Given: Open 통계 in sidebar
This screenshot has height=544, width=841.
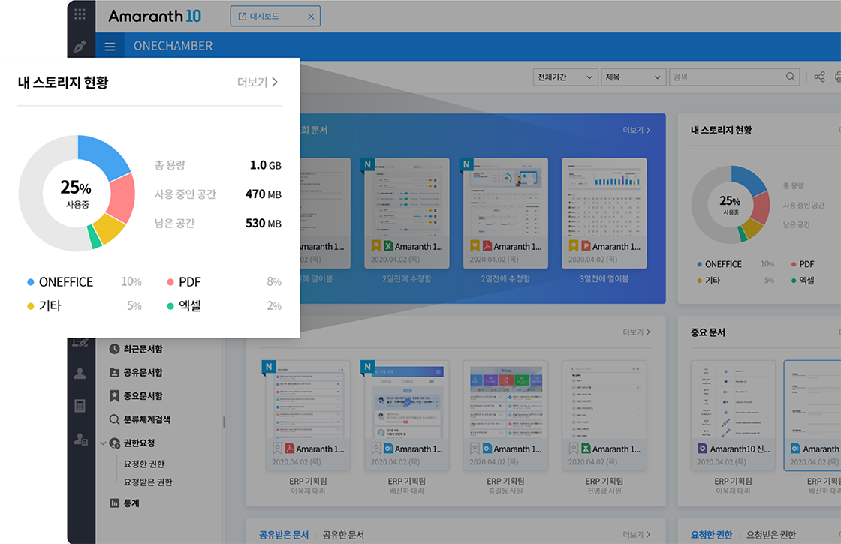Looking at the screenshot, I should point(131,503).
